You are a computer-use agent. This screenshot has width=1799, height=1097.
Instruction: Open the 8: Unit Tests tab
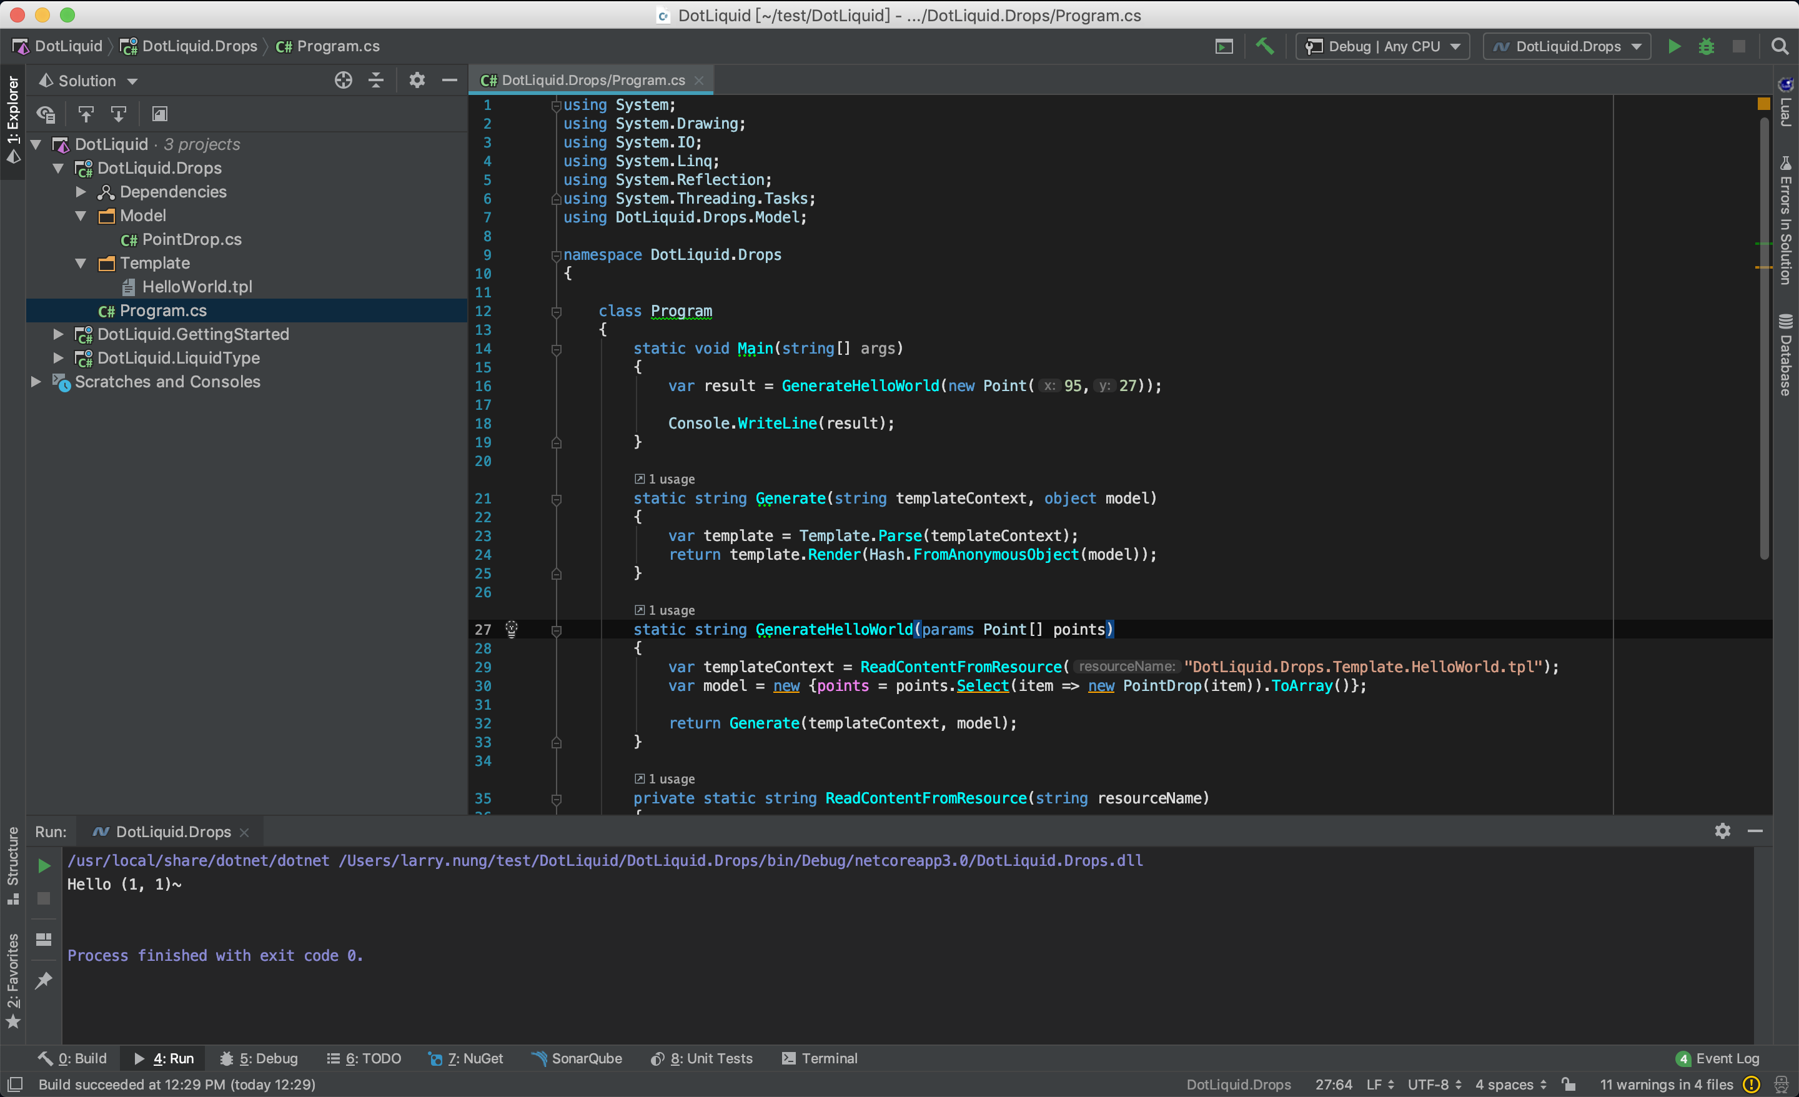coord(701,1058)
